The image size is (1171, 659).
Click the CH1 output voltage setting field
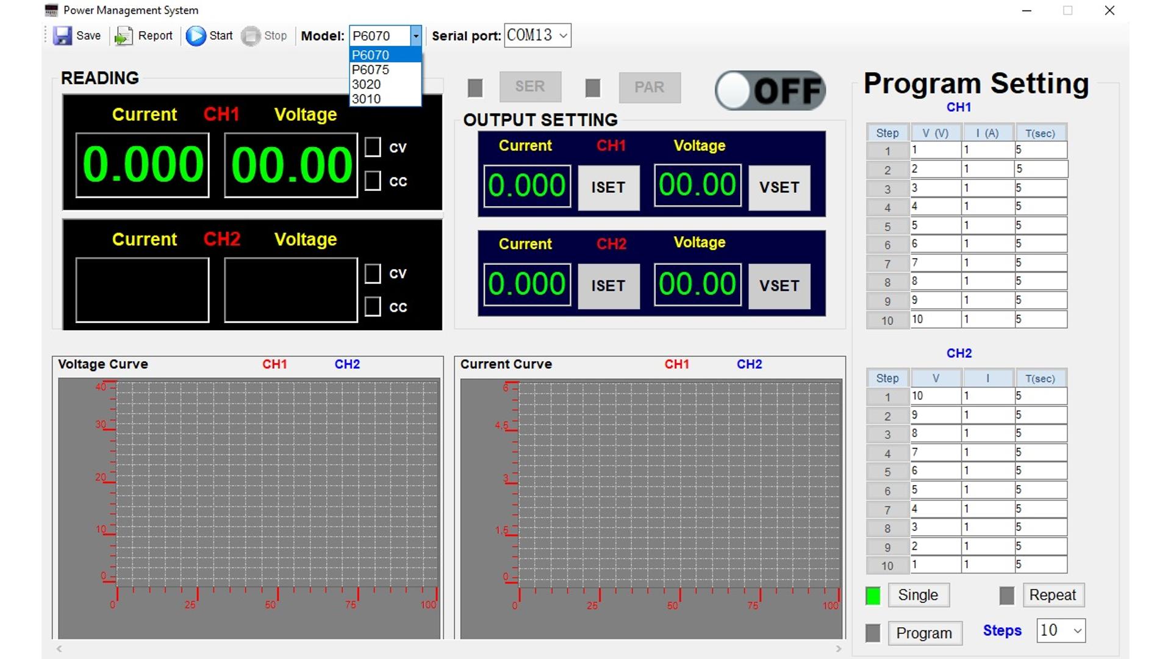(x=698, y=185)
